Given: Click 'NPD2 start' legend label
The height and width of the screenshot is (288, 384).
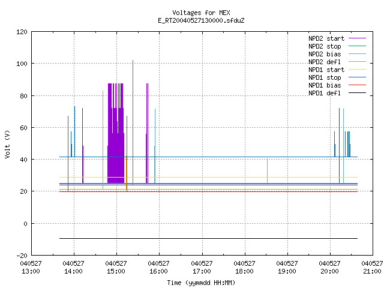Looking at the screenshot, I should click(326, 38).
